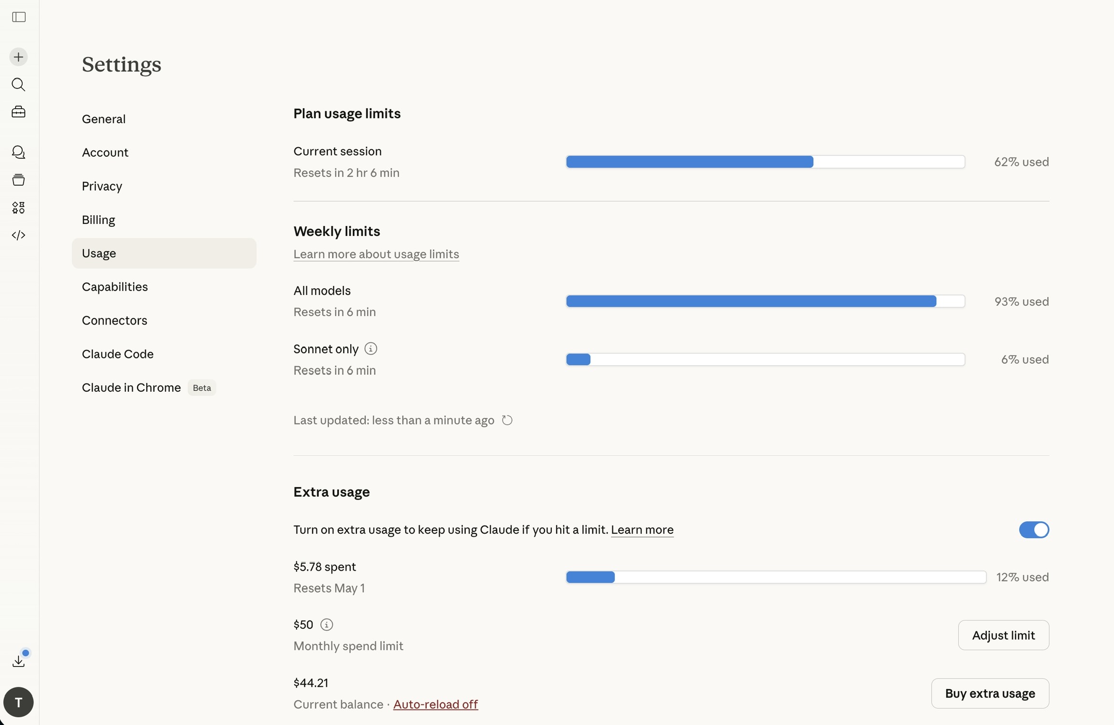
Task: Open chats speech bubble icon
Action: pos(18,152)
